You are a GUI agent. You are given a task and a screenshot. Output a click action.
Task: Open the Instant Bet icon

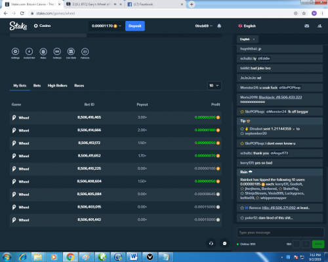(x=29, y=52)
